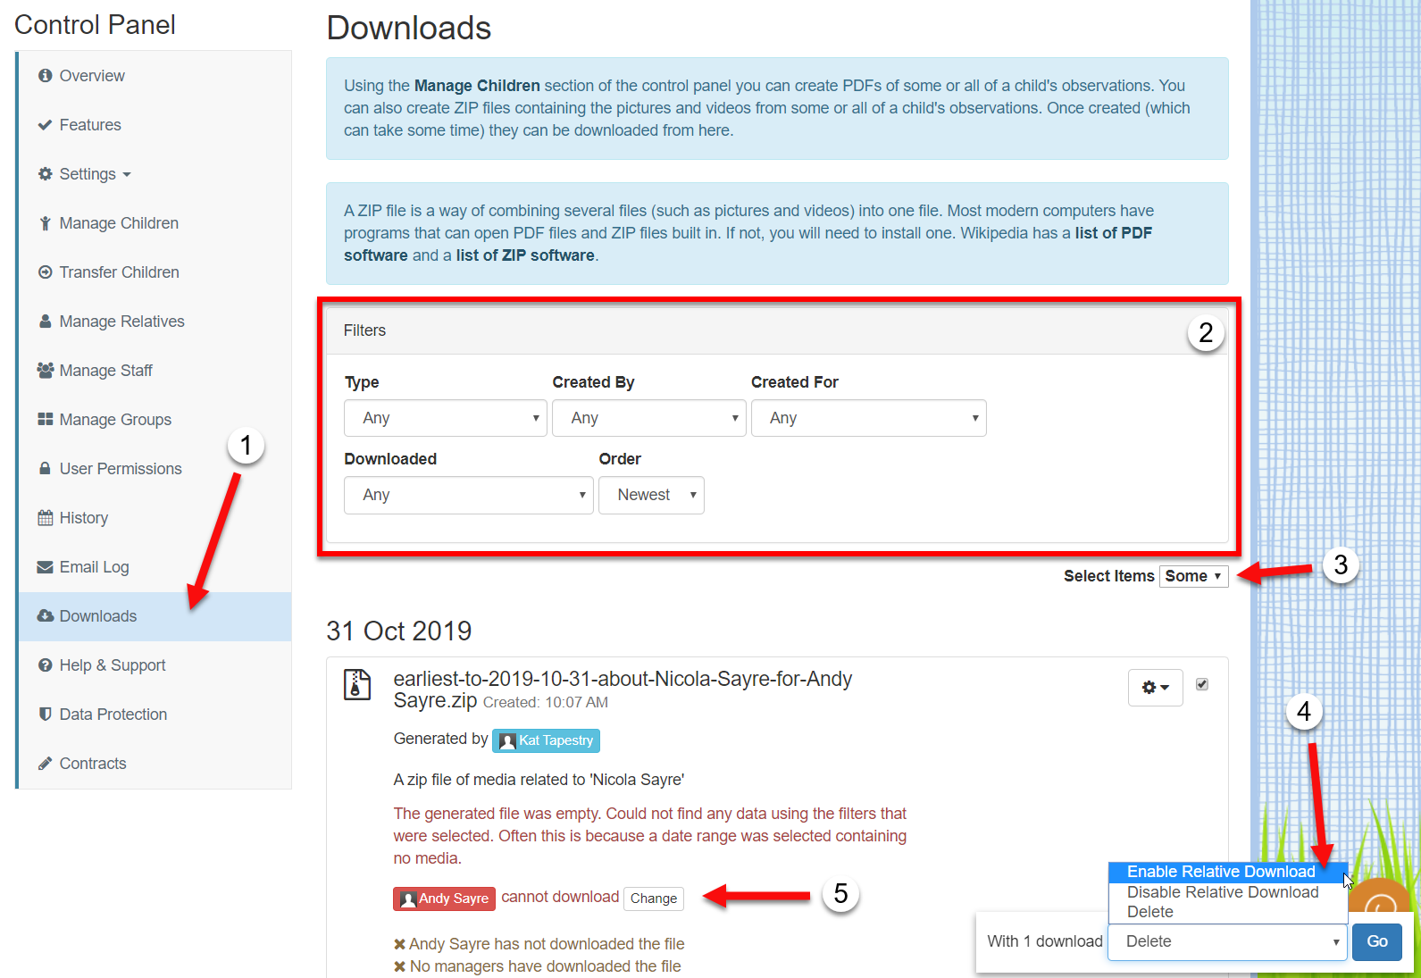
Task: Open the Contracts page
Action: (x=155, y=764)
